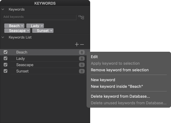Select Remove keyword from selection

point(120,70)
